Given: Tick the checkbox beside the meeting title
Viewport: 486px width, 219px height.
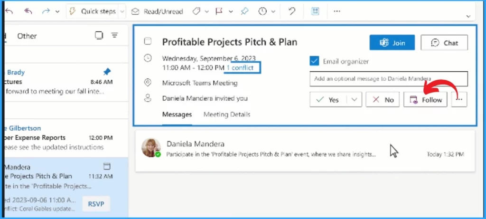Looking at the screenshot, I should (148, 41).
